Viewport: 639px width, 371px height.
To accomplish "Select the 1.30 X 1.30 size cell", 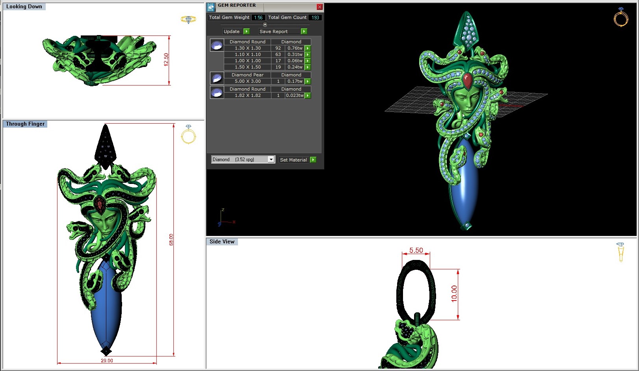I will (x=247, y=48).
